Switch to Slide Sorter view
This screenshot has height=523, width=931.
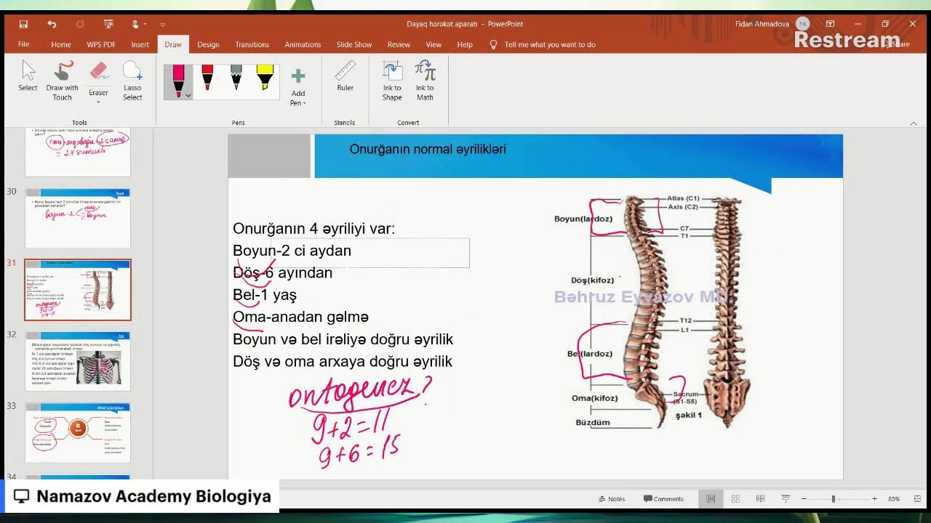tap(735, 499)
